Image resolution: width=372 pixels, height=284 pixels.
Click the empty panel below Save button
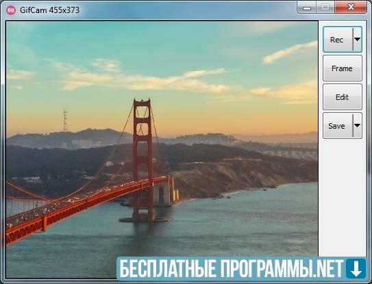click(x=343, y=198)
